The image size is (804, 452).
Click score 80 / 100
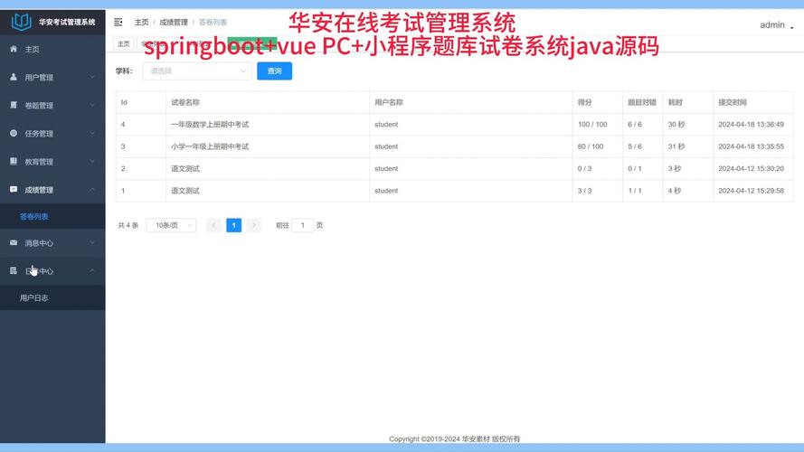(x=591, y=146)
